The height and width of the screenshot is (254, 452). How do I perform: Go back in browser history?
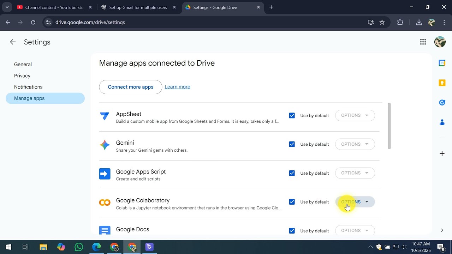click(8, 22)
